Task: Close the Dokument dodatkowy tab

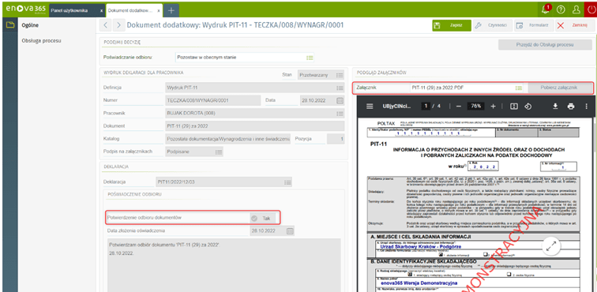Action: point(159,11)
